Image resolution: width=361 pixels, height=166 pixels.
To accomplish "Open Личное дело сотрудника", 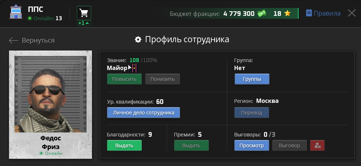I will click(x=144, y=113).
